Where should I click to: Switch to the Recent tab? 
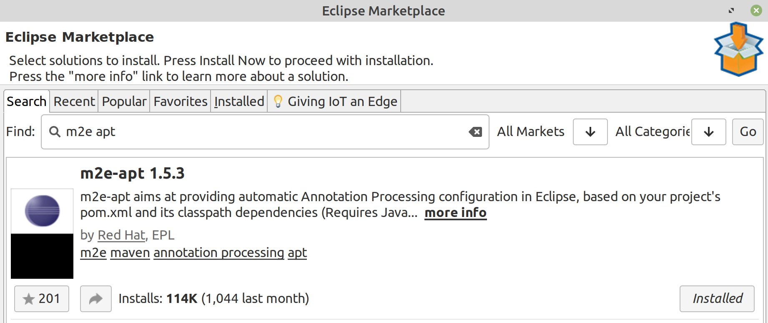(x=74, y=101)
